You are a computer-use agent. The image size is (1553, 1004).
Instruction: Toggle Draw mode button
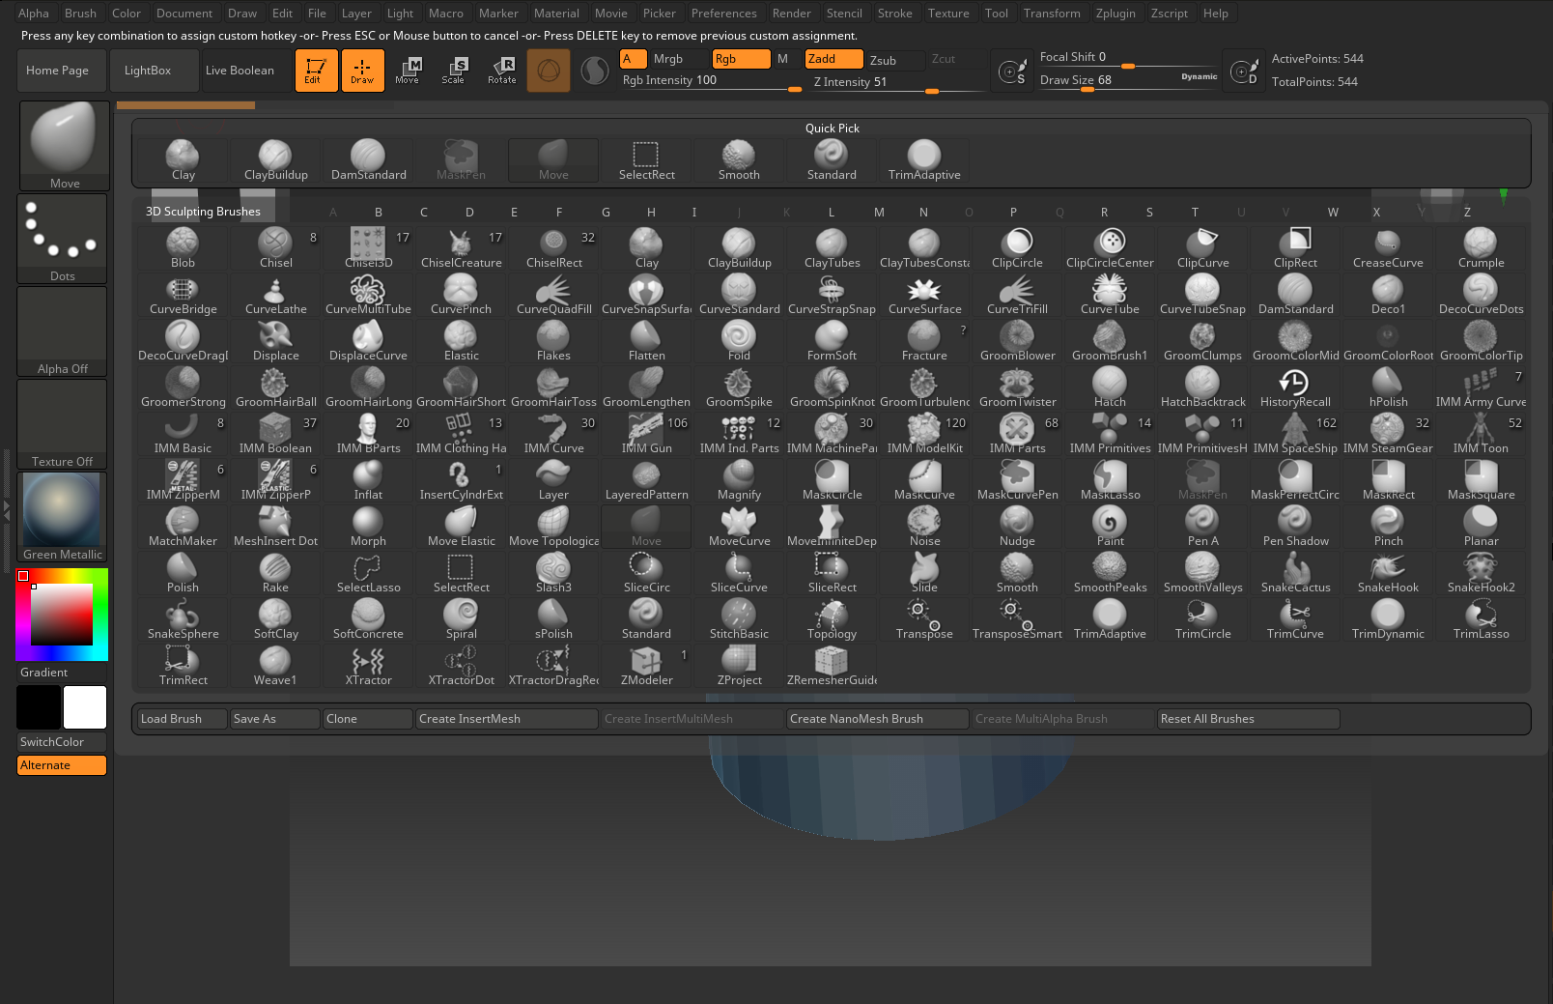[362, 71]
